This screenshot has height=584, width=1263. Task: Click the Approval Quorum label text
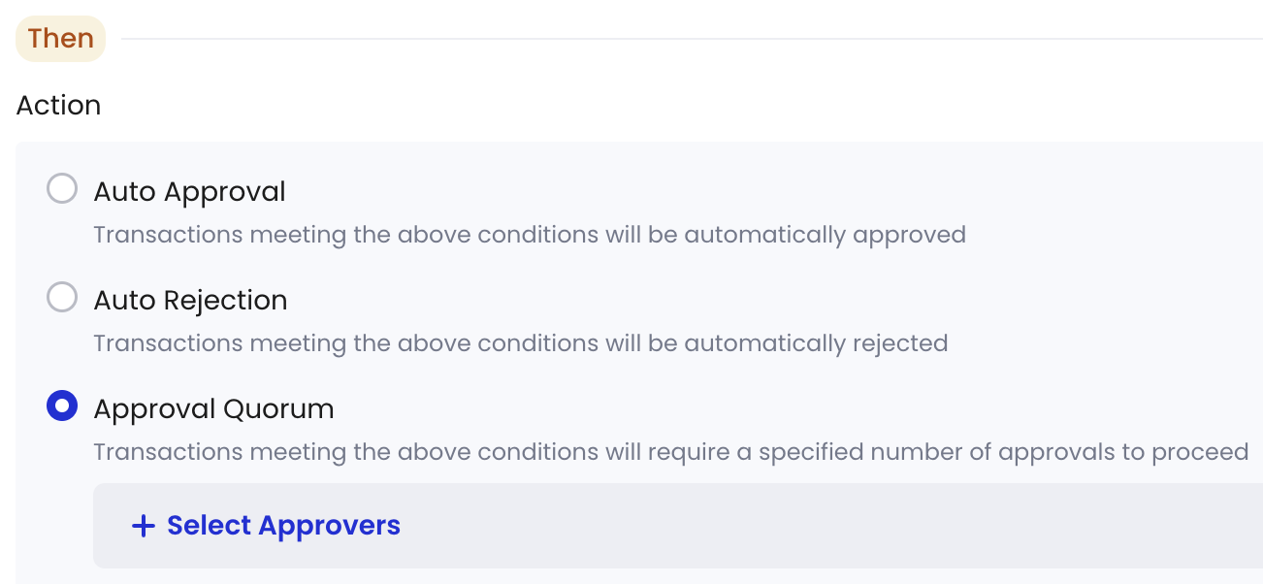pyautogui.click(x=213, y=409)
